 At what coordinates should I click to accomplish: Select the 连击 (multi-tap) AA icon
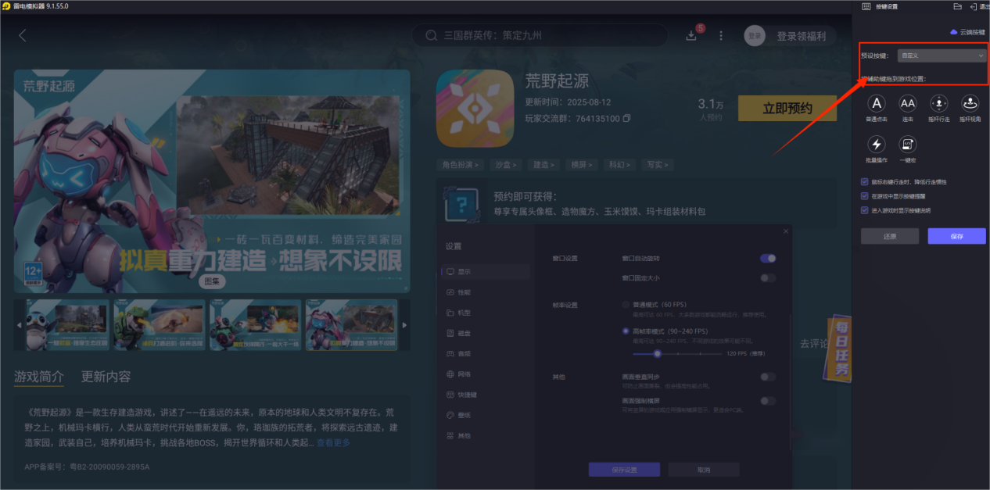[908, 102]
